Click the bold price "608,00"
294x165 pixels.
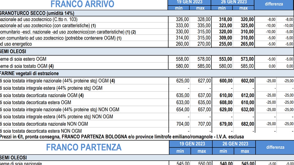(x=226, y=103)
